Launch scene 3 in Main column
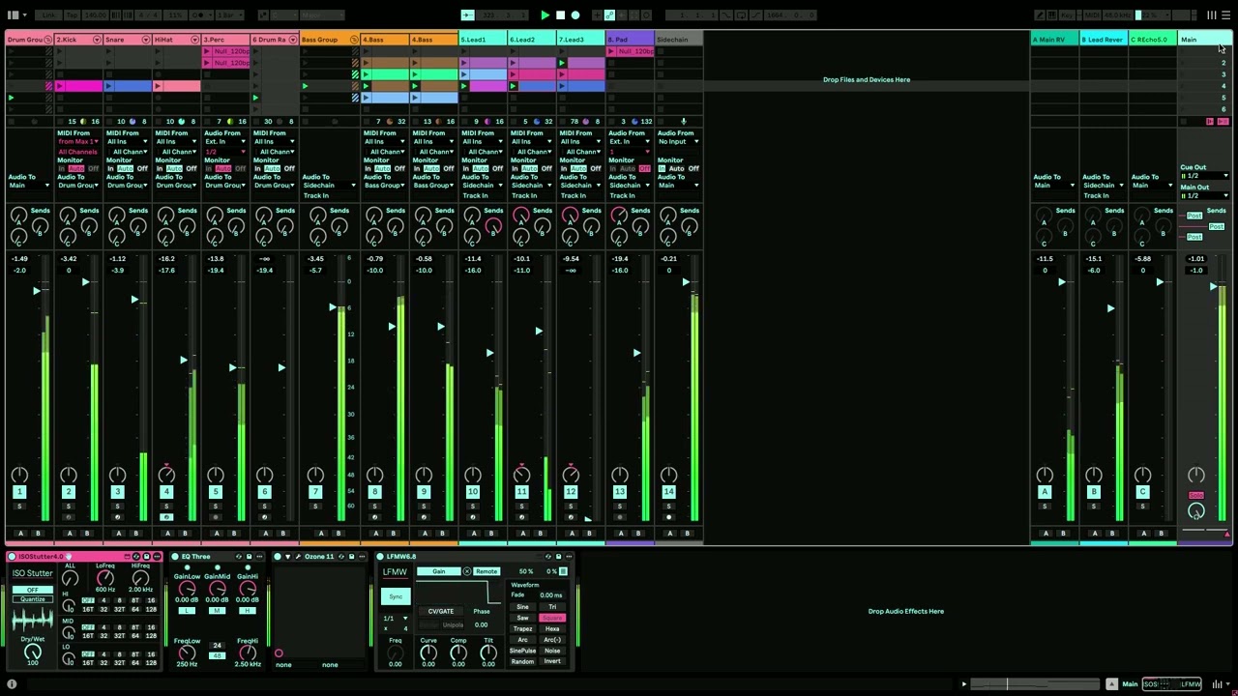 click(x=1223, y=74)
